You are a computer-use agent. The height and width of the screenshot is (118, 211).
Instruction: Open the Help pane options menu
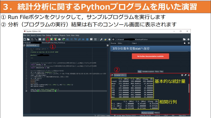pos(188,43)
